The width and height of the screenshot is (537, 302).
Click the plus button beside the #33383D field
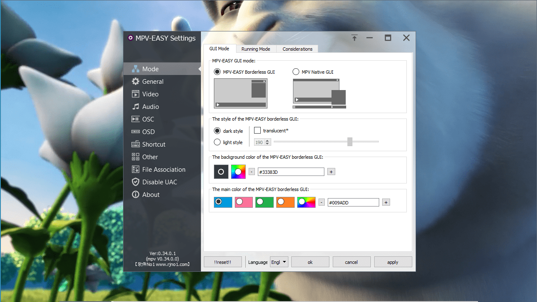(331, 172)
